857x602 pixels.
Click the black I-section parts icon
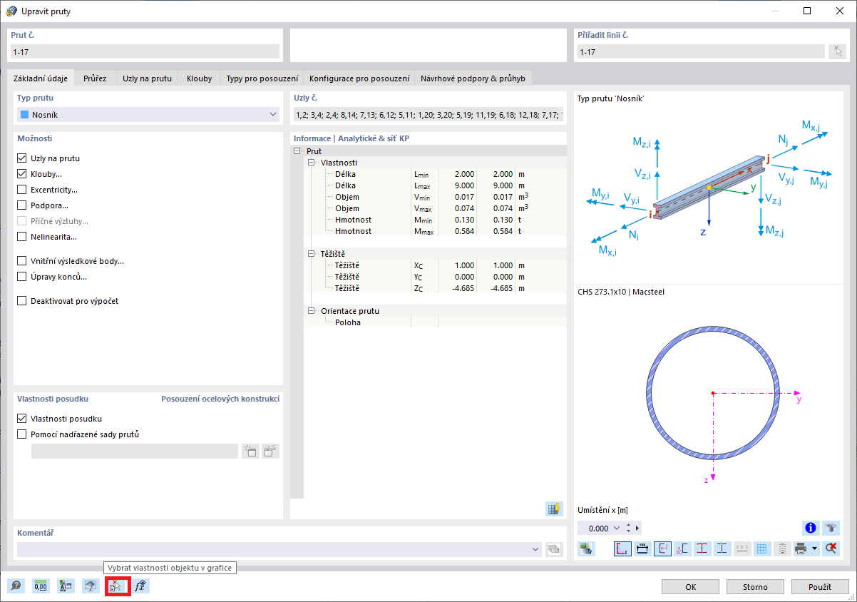pyautogui.click(x=722, y=549)
